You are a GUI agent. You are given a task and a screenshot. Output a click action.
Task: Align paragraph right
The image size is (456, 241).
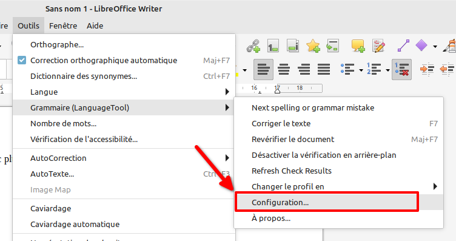click(x=304, y=69)
